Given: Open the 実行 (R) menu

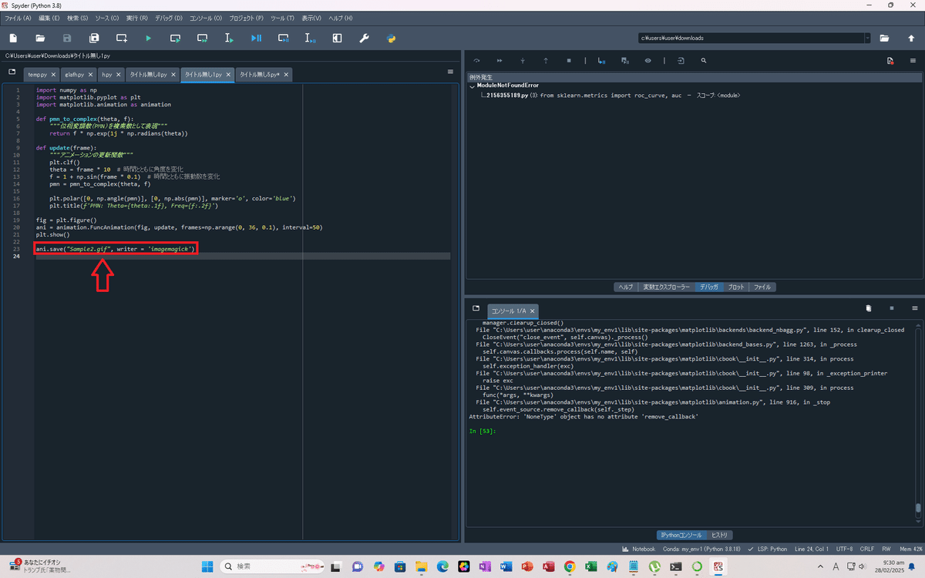Looking at the screenshot, I should click(137, 17).
